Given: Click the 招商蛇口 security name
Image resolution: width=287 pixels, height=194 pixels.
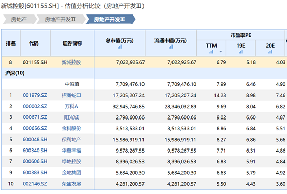Looking at the screenshot, I should point(71,95).
